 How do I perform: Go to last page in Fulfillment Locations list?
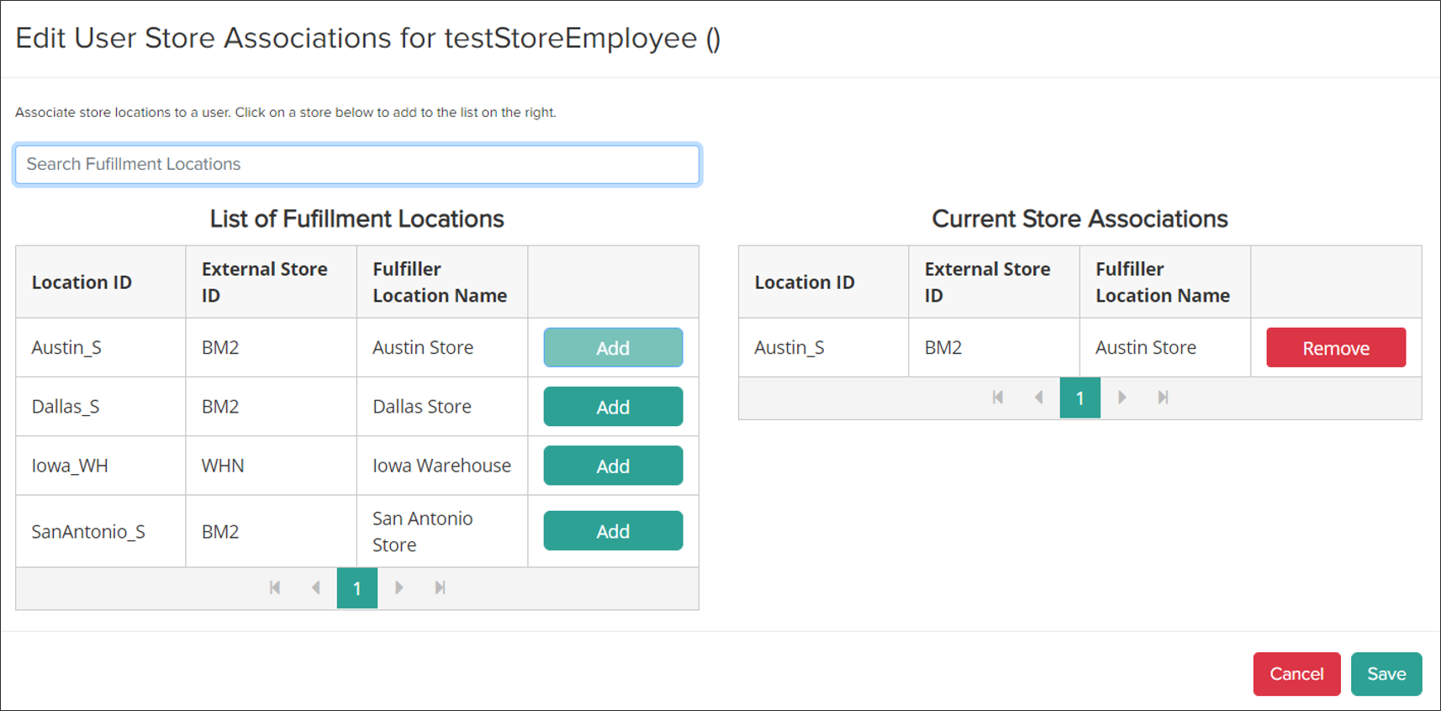point(440,588)
